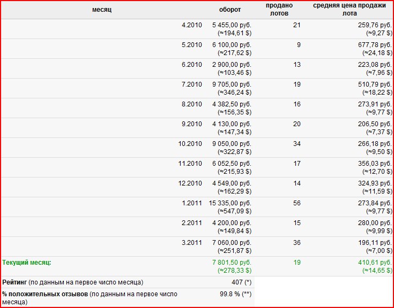Click turnover value 4 382,50 руб.
Screen dimensions: 394x308
232,104
